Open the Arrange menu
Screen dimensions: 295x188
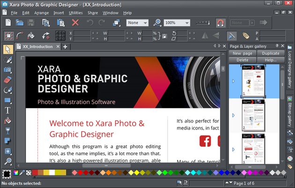42,13
